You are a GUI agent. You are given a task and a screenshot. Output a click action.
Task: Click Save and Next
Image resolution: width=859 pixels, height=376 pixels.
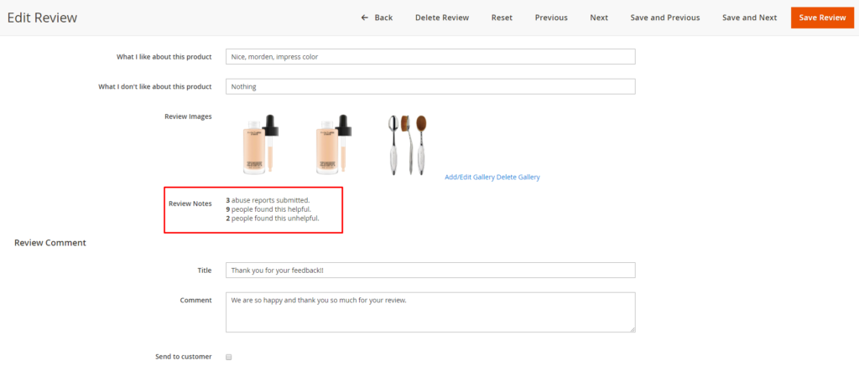point(749,18)
